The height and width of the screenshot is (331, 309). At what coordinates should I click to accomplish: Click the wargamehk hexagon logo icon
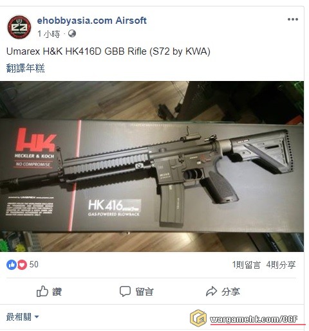coord(198,318)
